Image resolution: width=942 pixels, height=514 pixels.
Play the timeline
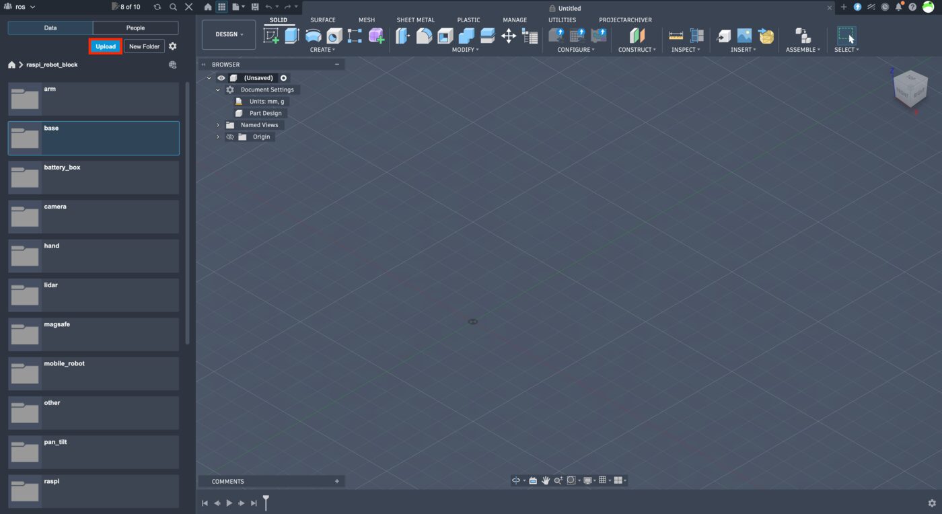tap(229, 503)
